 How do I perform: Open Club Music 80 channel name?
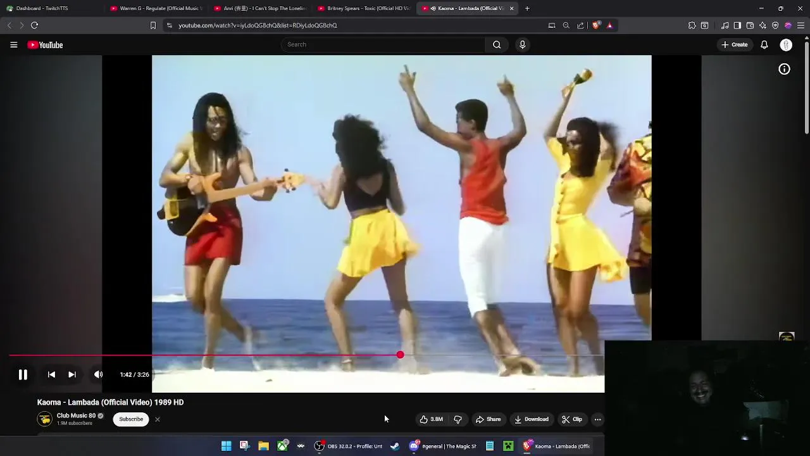76,416
